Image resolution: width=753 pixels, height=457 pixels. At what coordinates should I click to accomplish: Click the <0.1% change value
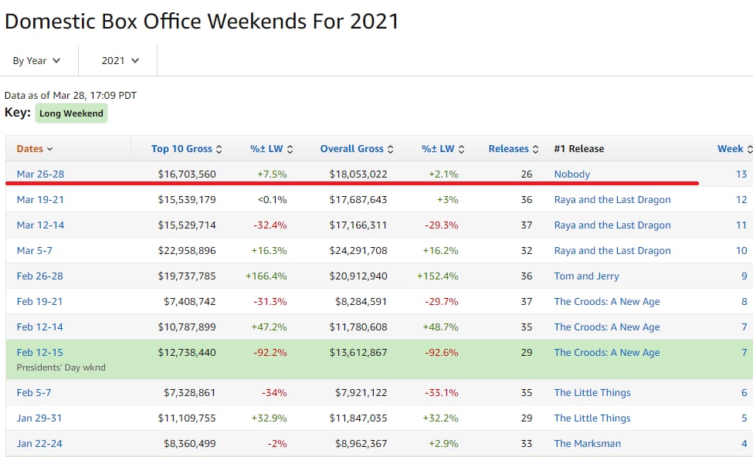tap(273, 200)
